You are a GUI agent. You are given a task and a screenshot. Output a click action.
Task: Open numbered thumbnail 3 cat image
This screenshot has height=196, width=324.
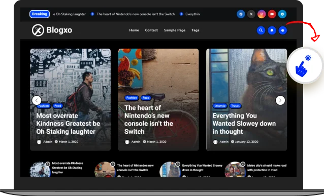(170, 170)
